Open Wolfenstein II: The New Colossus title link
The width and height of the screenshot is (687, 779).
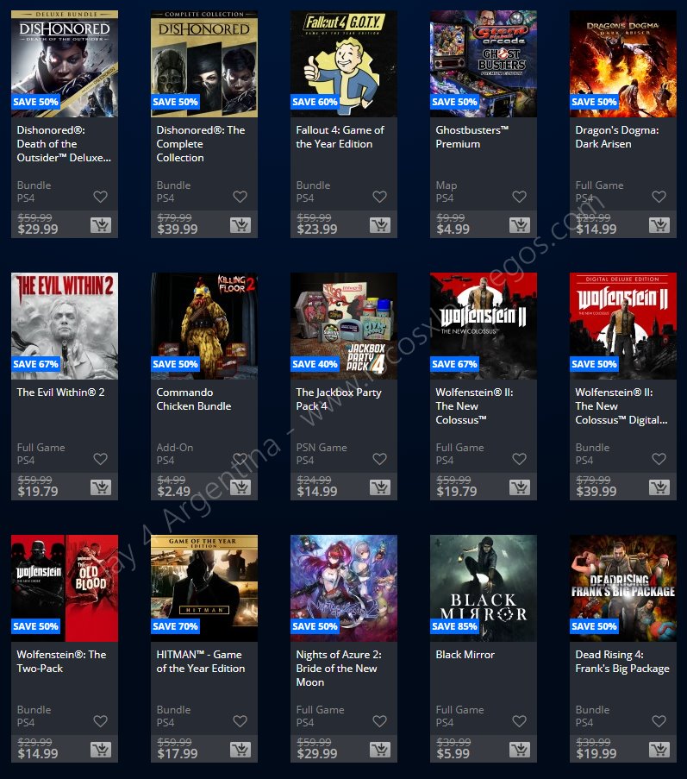[475, 406]
